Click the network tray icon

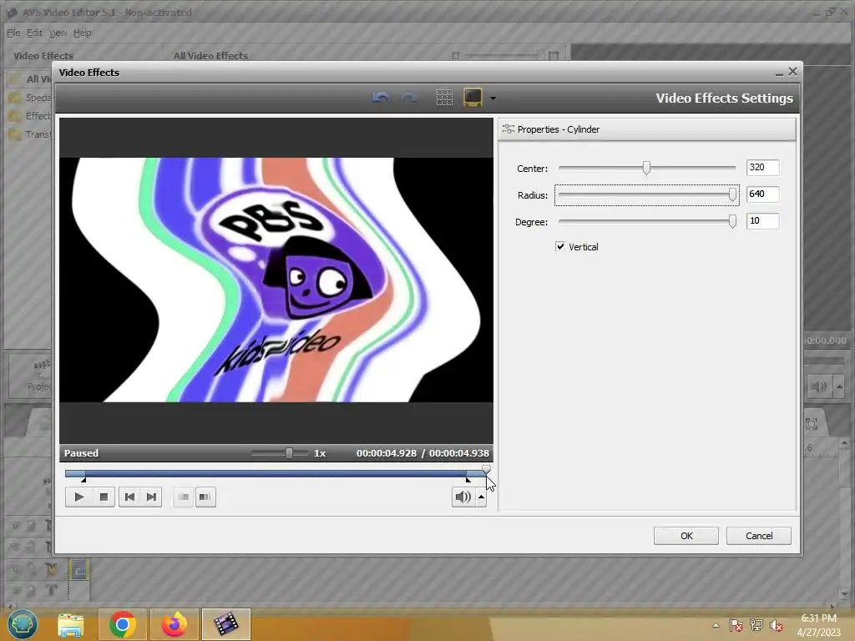click(x=756, y=625)
